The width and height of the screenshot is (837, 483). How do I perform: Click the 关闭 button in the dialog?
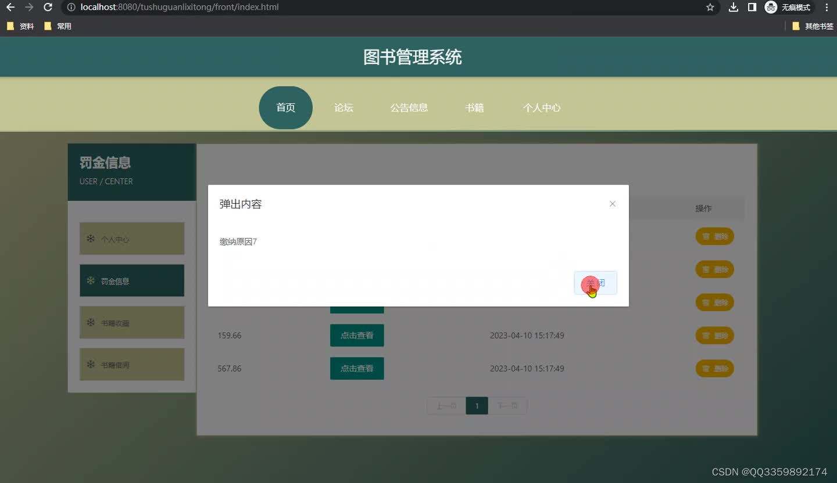[x=595, y=283]
